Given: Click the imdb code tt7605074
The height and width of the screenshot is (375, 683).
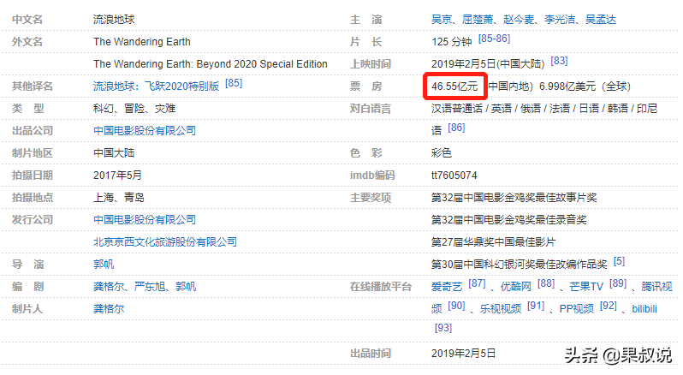Looking at the screenshot, I should pyautogui.click(x=454, y=176).
